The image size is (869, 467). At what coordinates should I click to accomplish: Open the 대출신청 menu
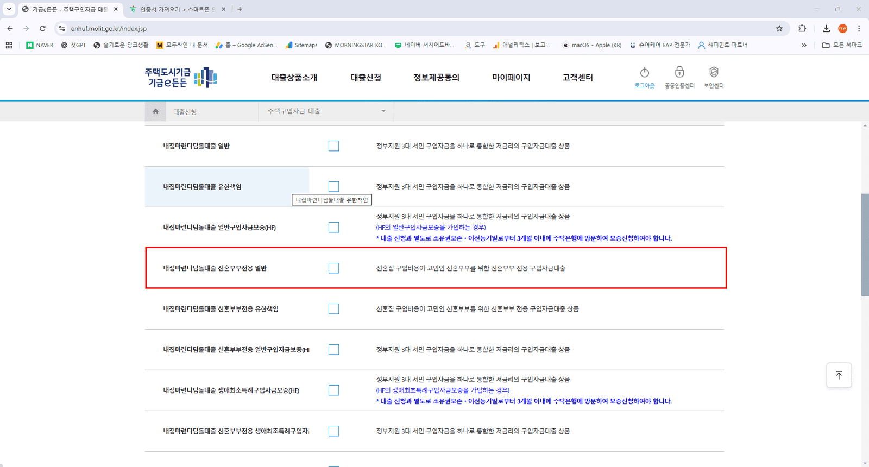point(366,78)
